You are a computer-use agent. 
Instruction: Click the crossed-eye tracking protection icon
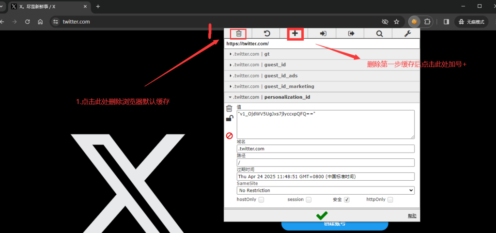click(385, 22)
